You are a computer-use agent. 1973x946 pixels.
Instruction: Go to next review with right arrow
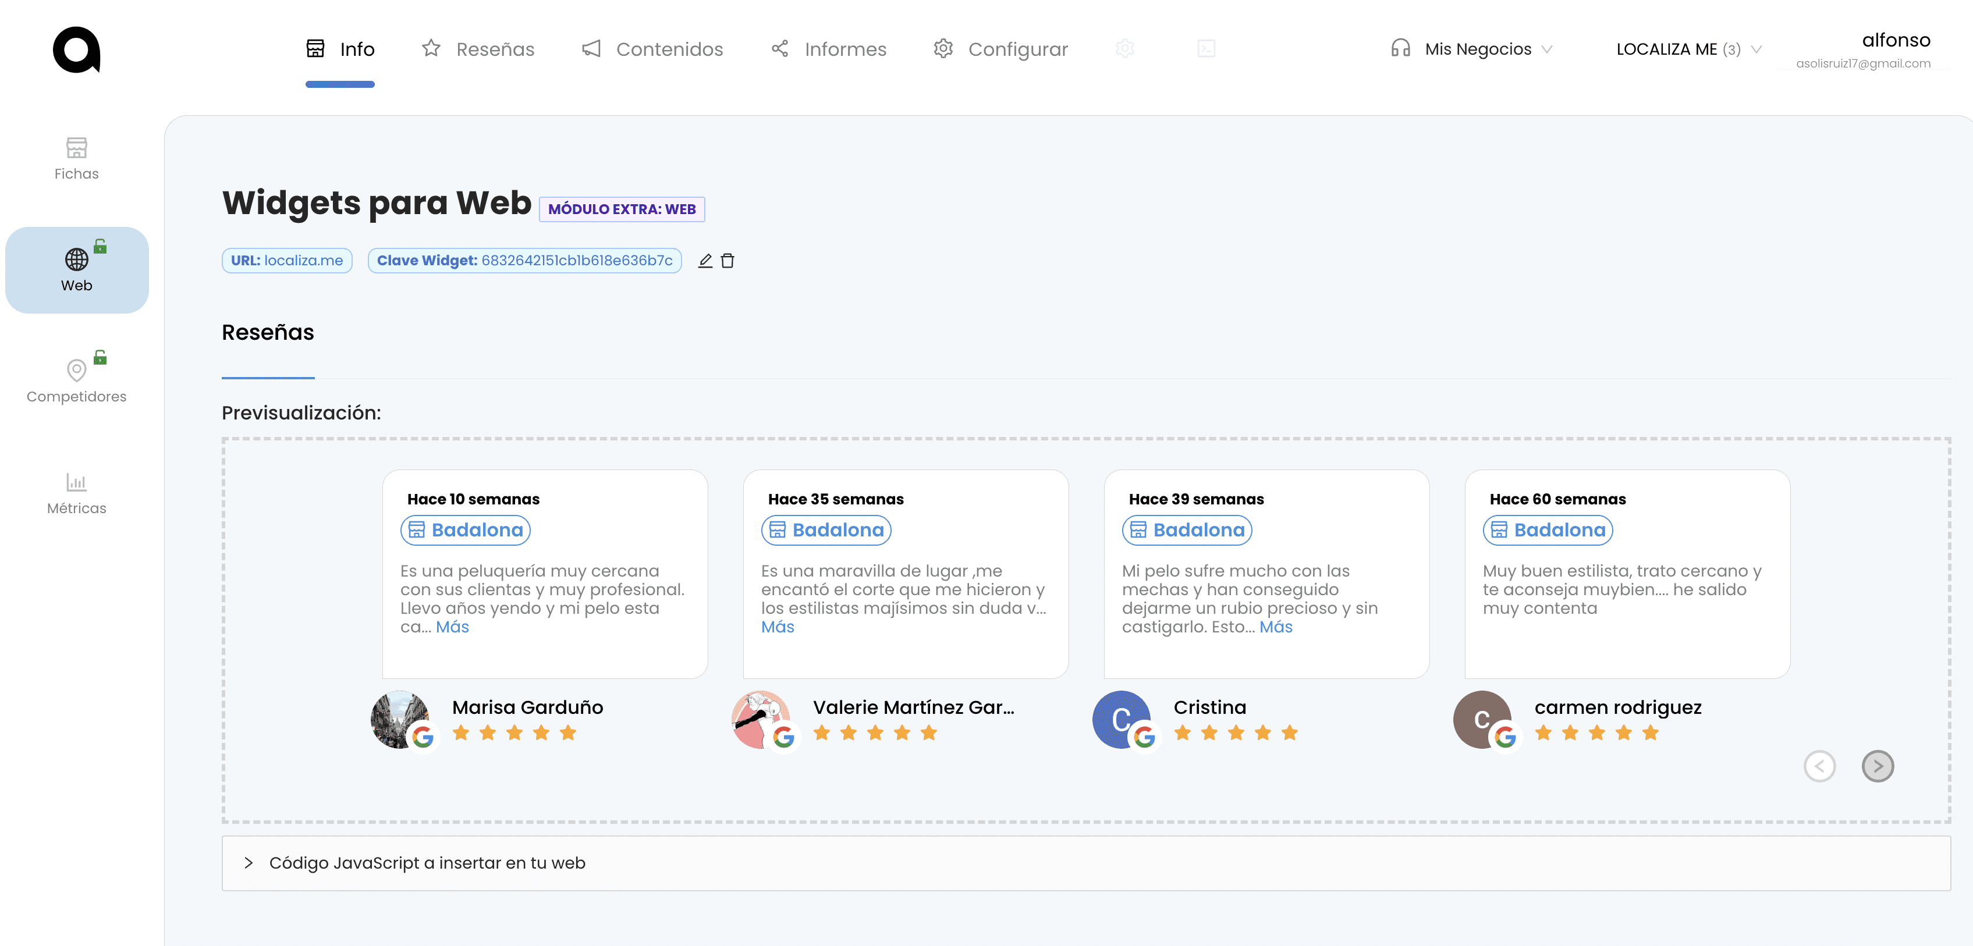tap(1878, 766)
